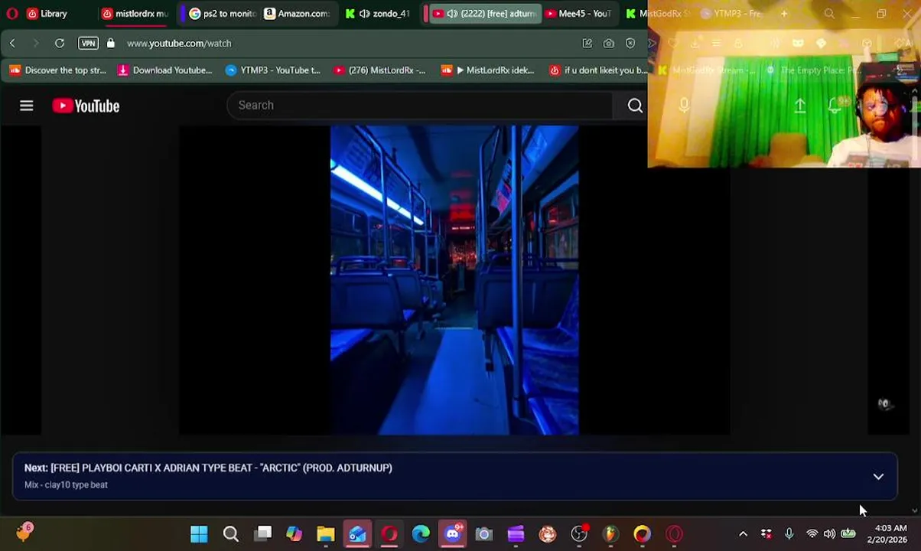Open Wi-Fi network settings in tray
Viewport: 921px width, 551px height.
pyautogui.click(x=812, y=534)
